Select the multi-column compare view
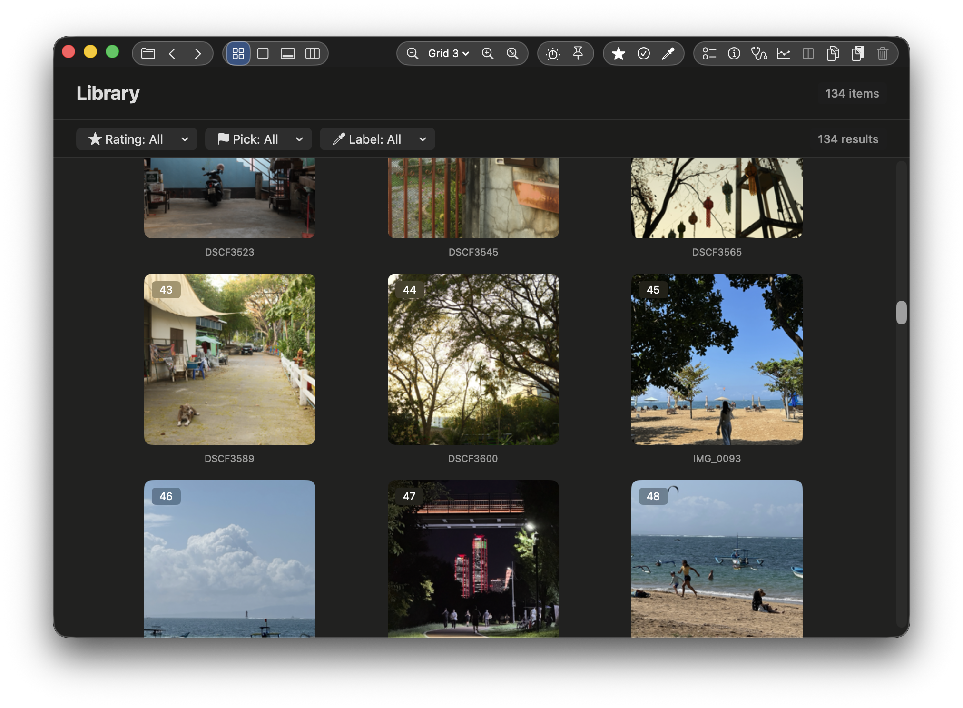The image size is (963, 708). 313,53
